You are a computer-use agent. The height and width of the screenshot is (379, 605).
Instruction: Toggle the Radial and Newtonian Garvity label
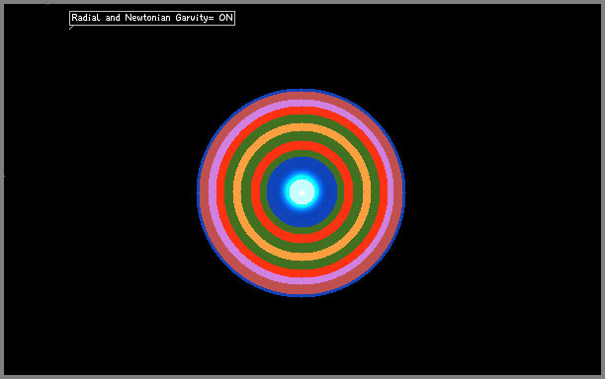[152, 18]
